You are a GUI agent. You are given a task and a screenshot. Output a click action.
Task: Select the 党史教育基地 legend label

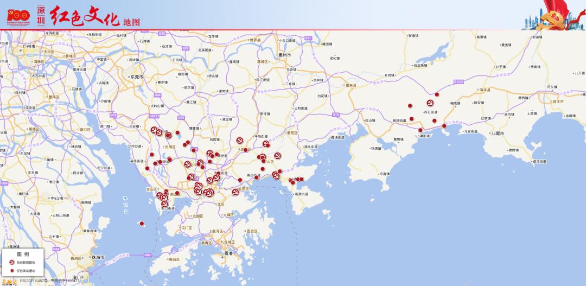click(x=26, y=262)
